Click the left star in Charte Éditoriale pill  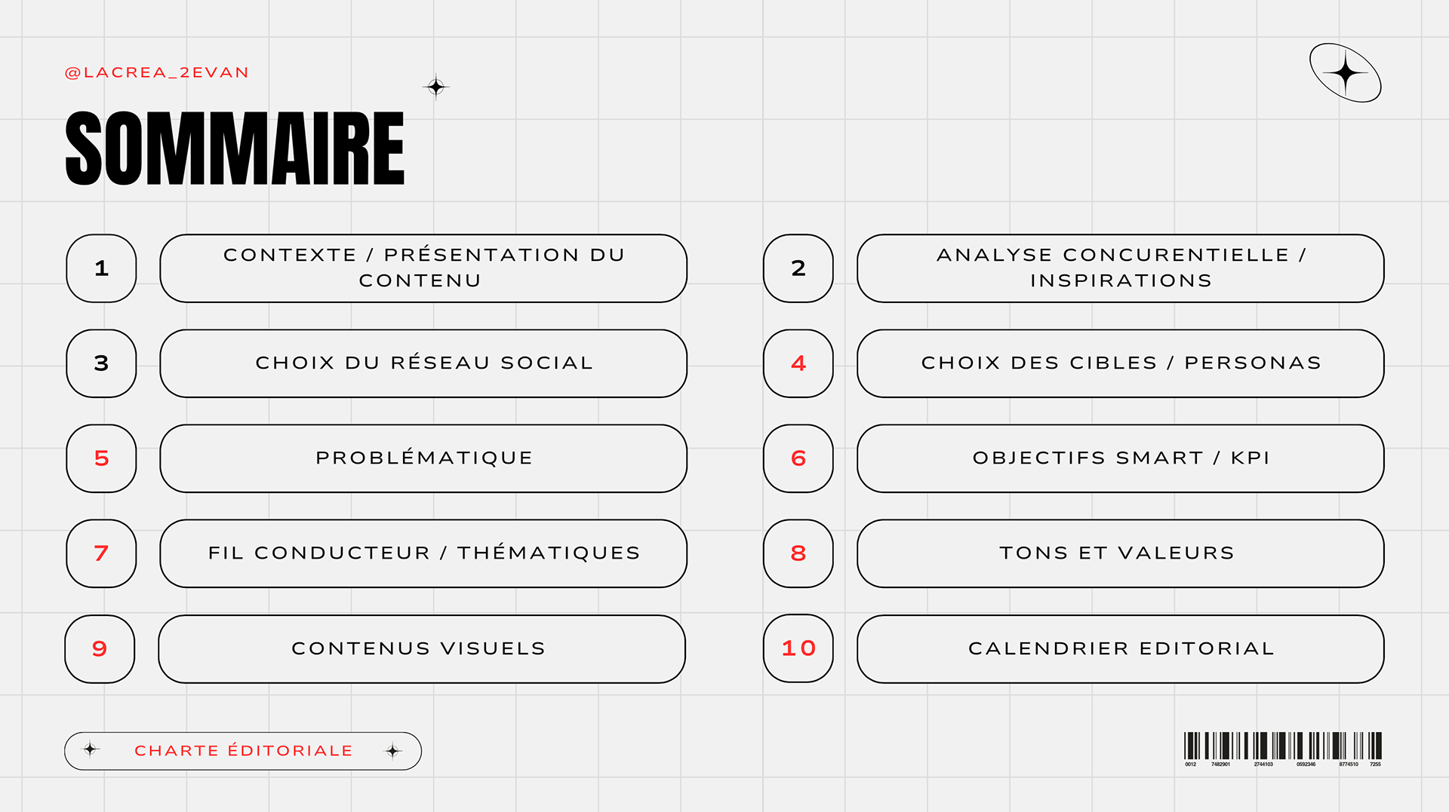point(91,749)
